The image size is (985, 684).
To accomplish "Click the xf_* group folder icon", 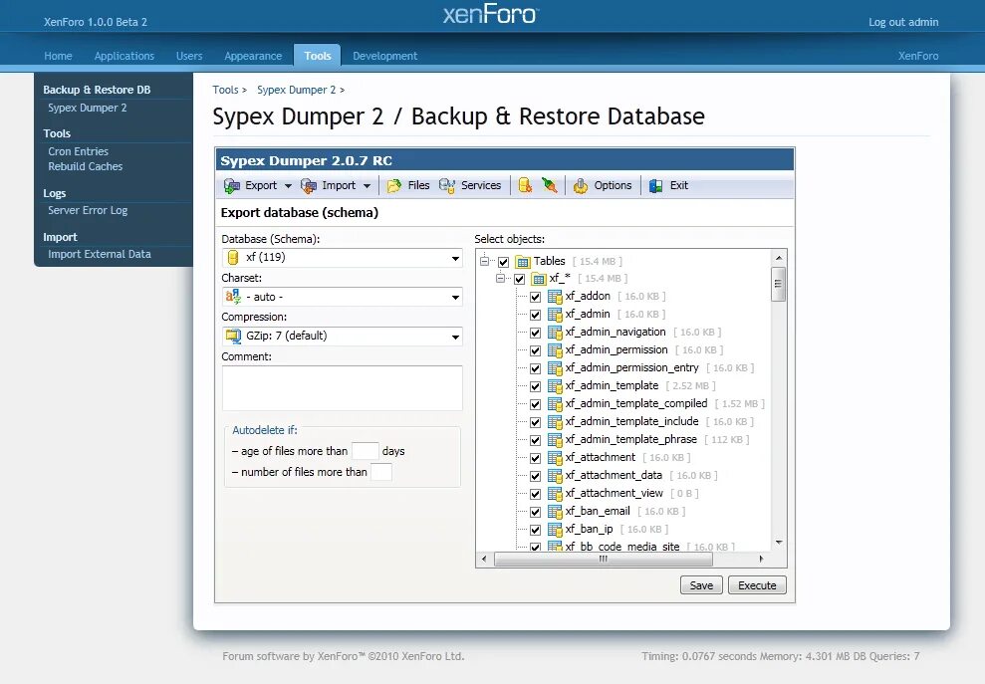I will point(539,279).
